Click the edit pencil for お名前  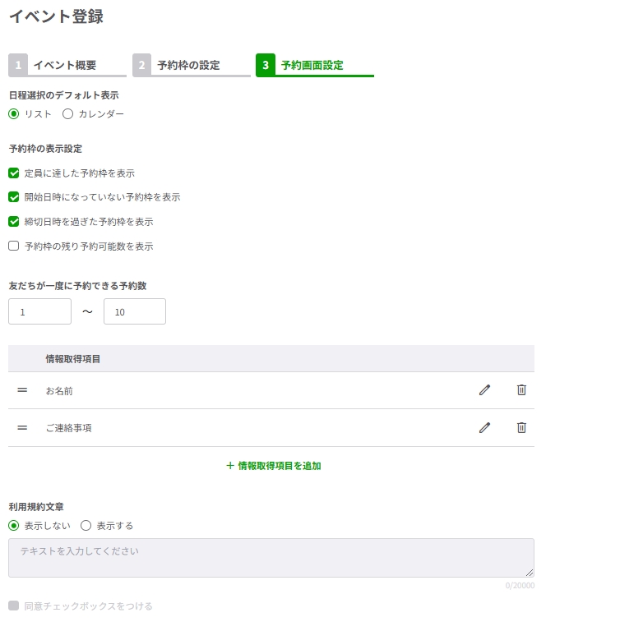click(x=484, y=390)
